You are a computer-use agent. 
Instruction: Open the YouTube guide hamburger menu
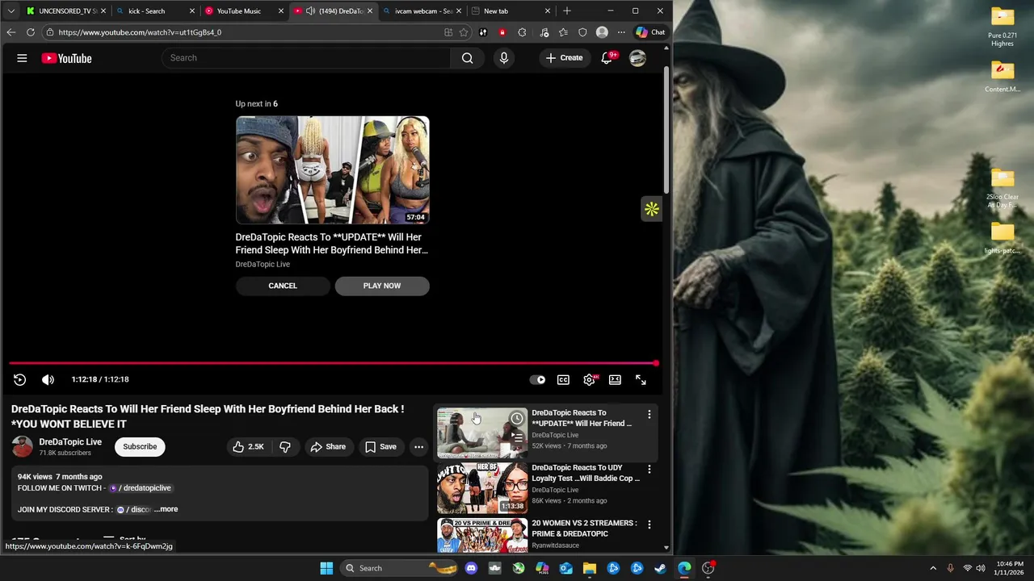tap(22, 58)
